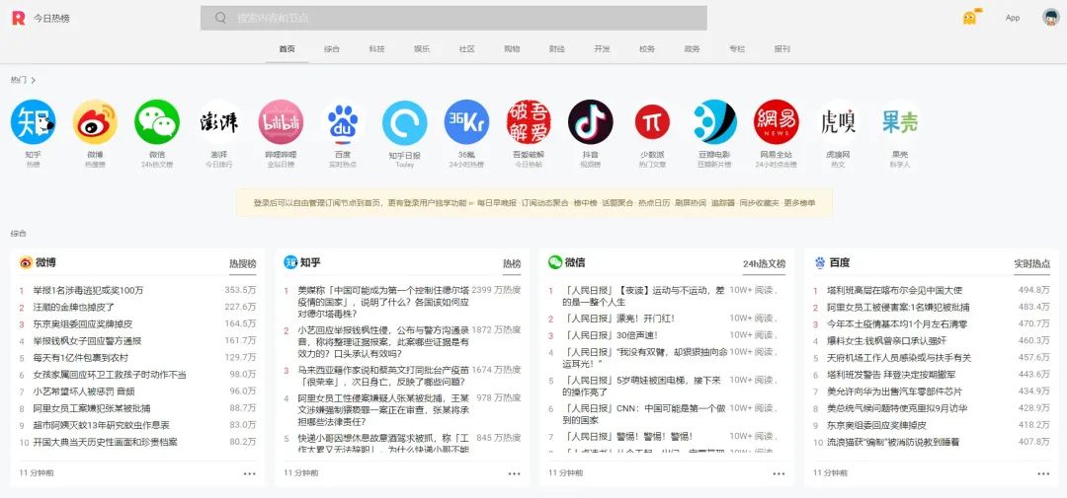Viewport: 1067px width, 498px height.
Task: Switch to the 综合 tab
Action: (332, 49)
